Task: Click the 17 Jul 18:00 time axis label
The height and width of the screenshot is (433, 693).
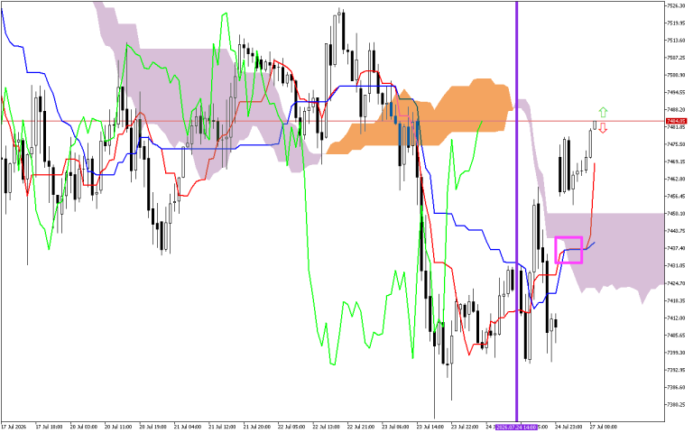Action: (x=49, y=428)
